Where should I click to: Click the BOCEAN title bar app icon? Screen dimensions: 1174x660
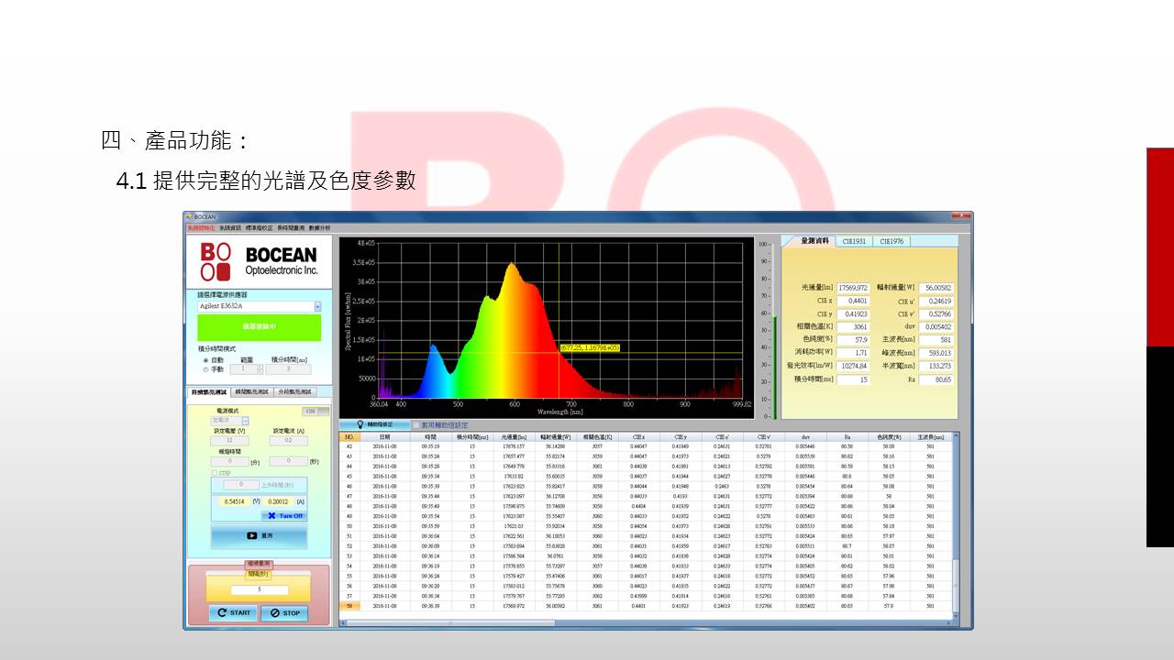189,217
